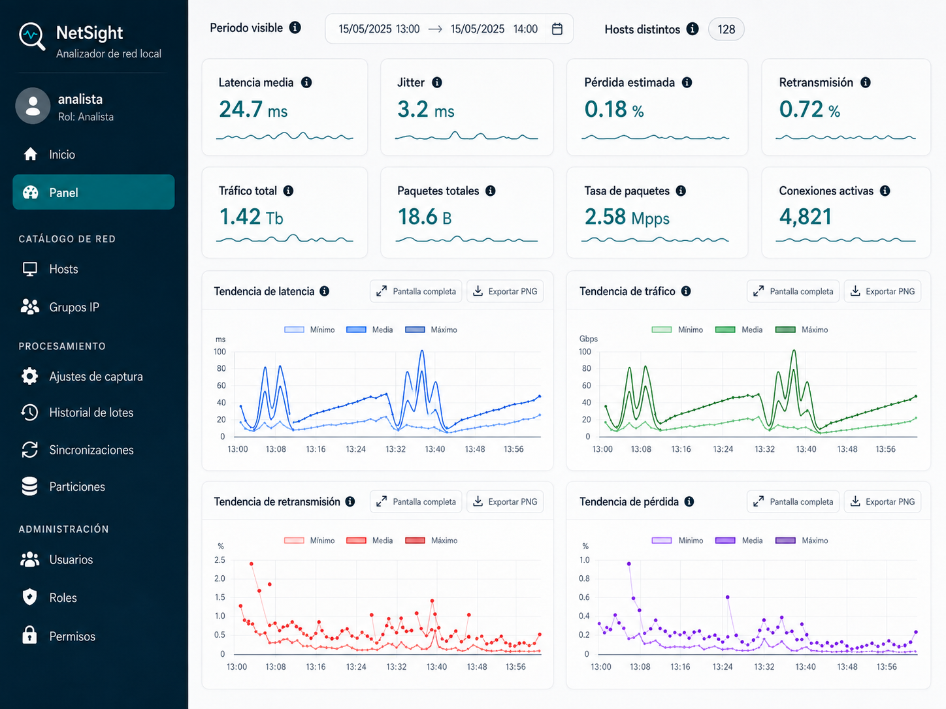The width and height of the screenshot is (946, 709).
Task: Toggle Media legend swatch in retransmission chart
Action: pyautogui.click(x=356, y=541)
